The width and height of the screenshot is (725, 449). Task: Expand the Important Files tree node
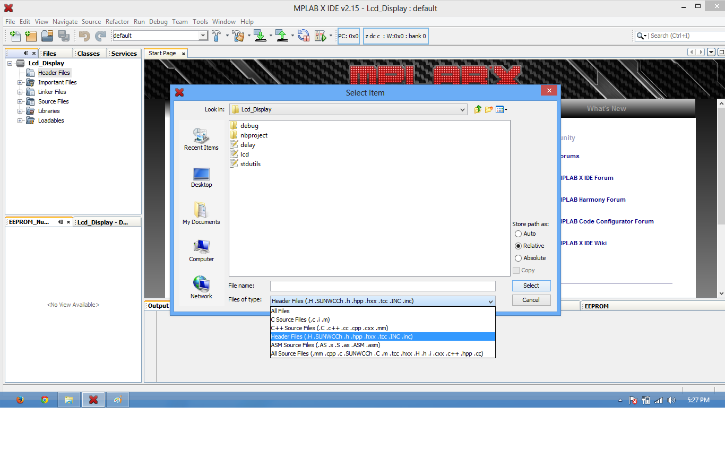click(x=20, y=82)
